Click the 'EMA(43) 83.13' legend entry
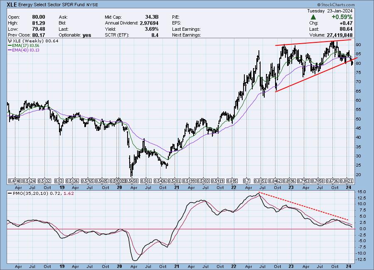 [x=24, y=50]
